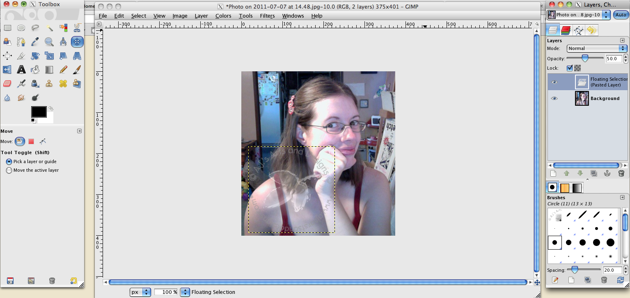Open the zoom percentage dropdown

click(185, 292)
